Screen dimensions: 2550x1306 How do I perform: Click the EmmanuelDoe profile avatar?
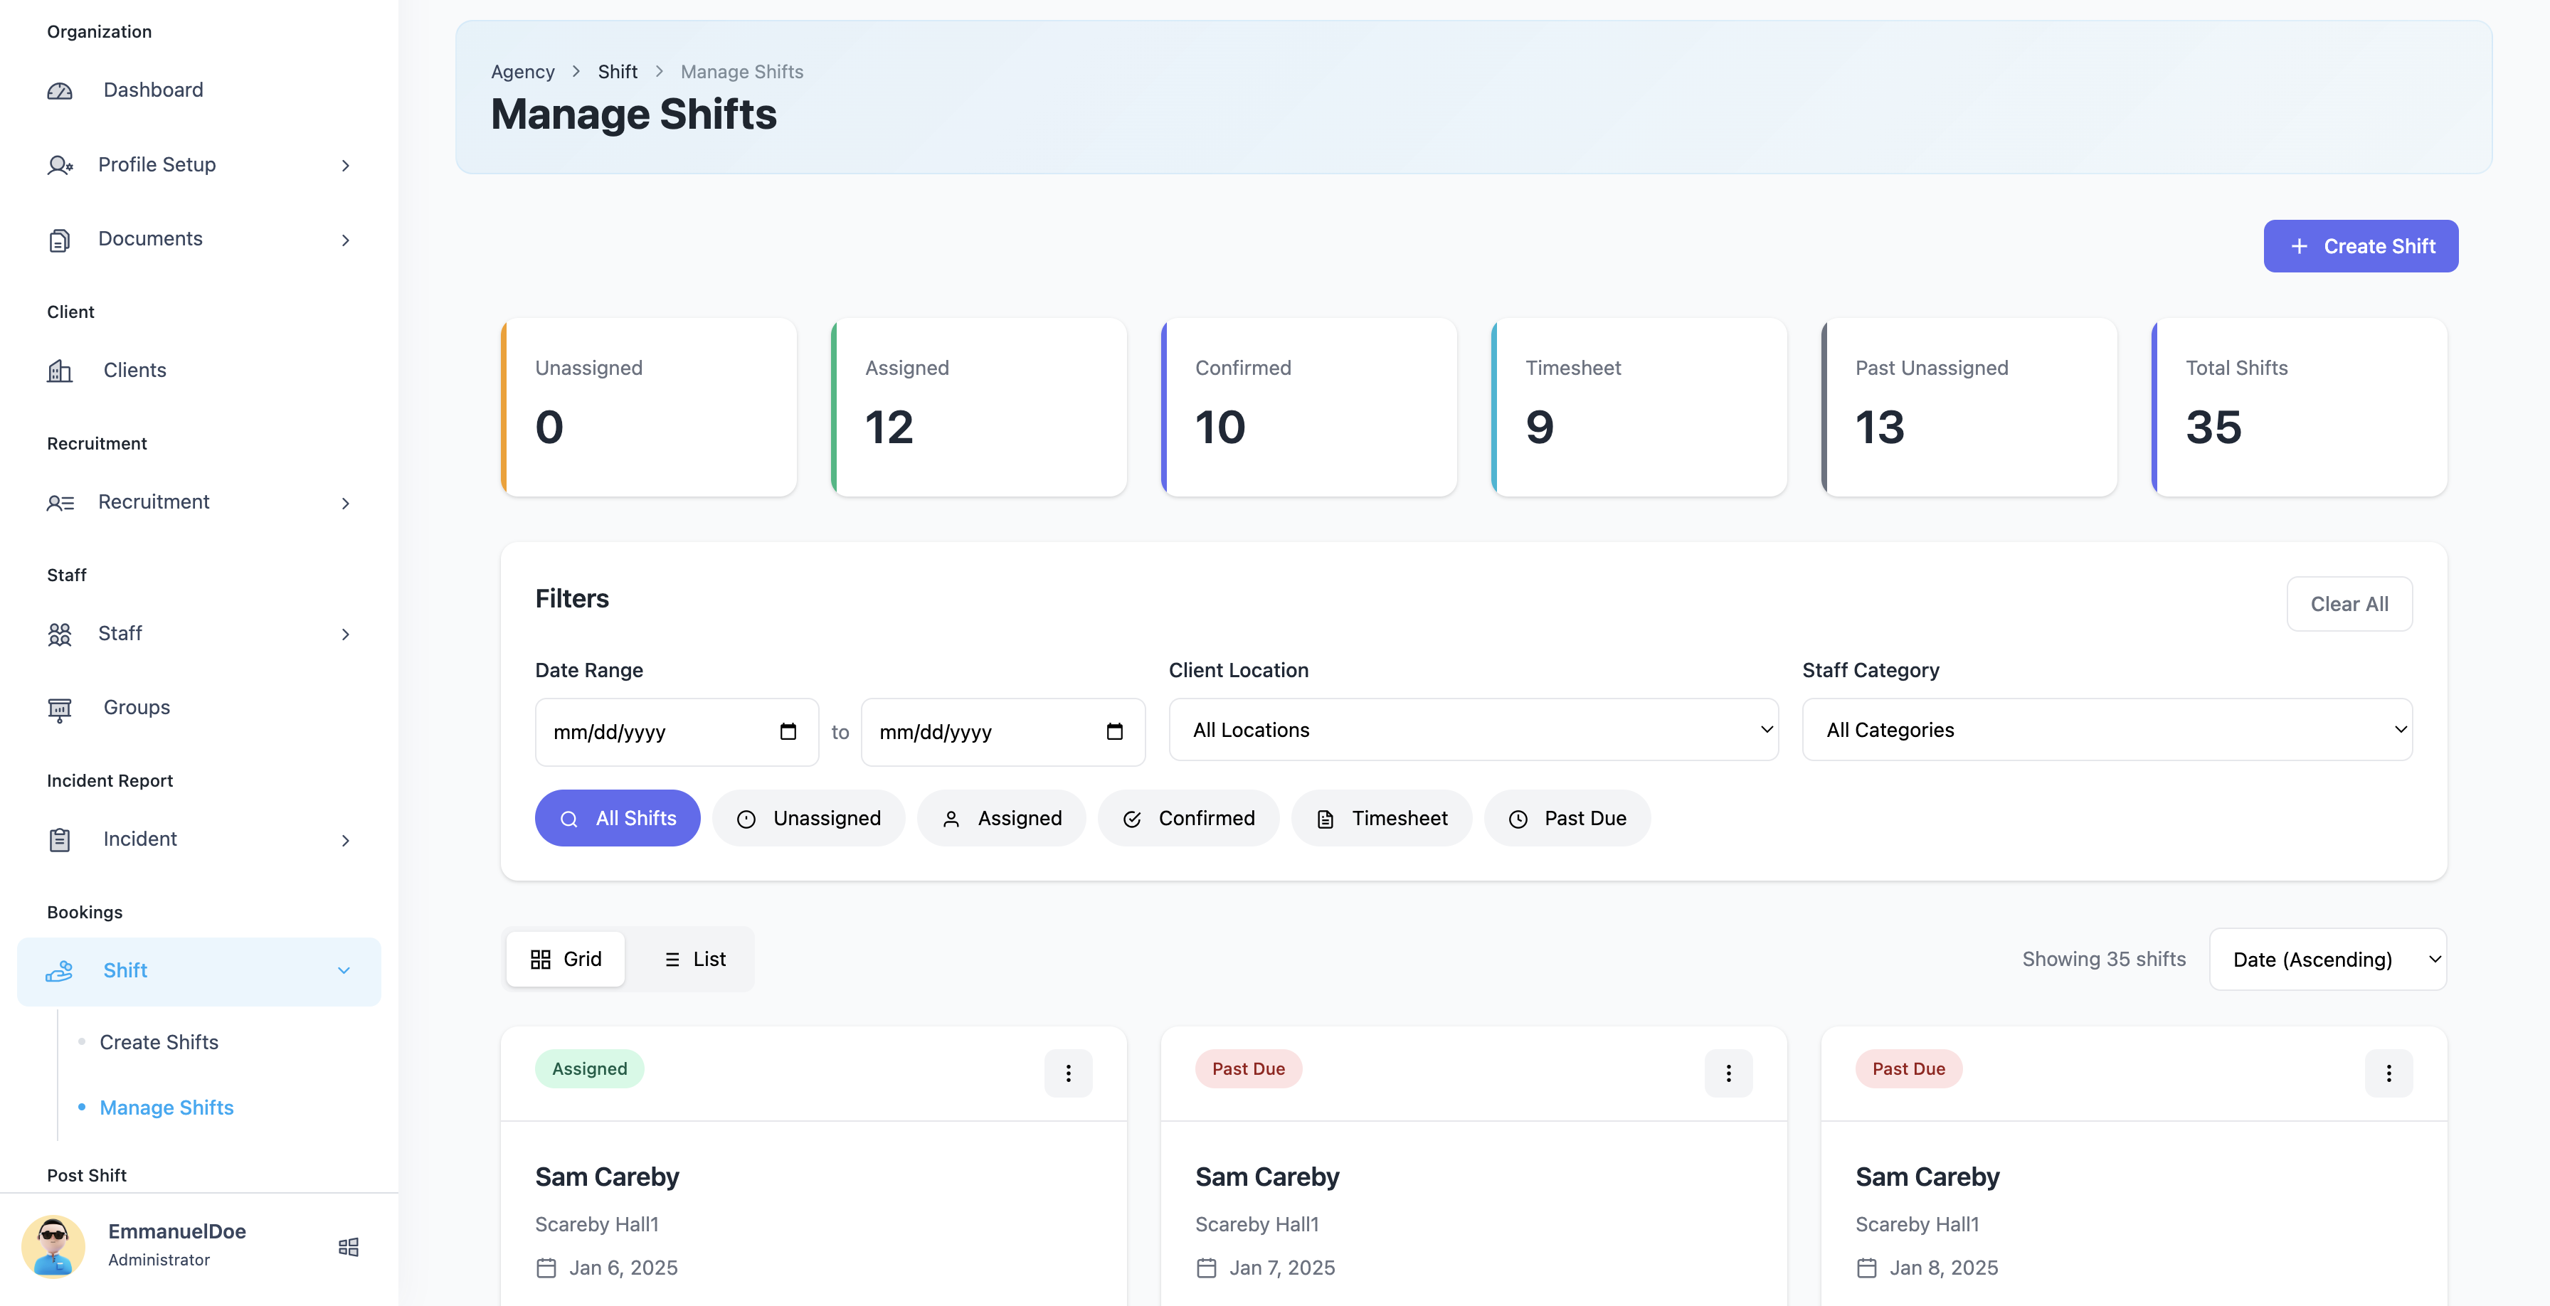tap(55, 1246)
